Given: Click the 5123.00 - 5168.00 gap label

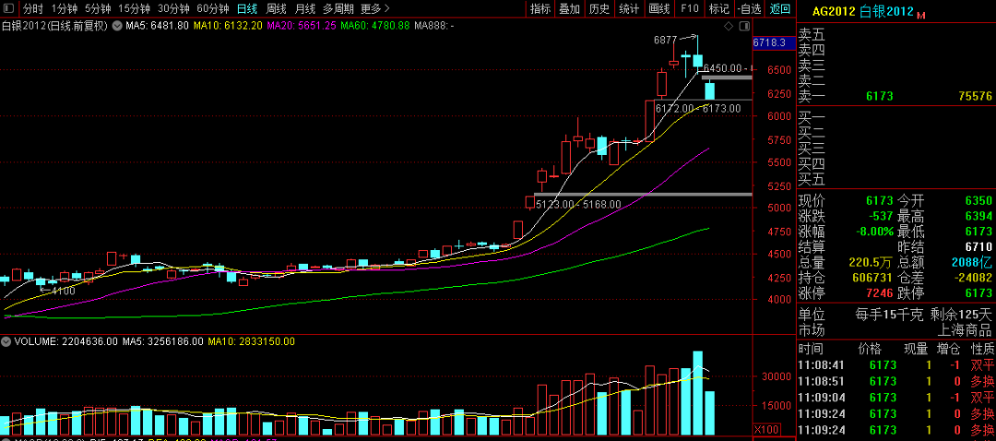Looking at the screenshot, I should pos(578,205).
